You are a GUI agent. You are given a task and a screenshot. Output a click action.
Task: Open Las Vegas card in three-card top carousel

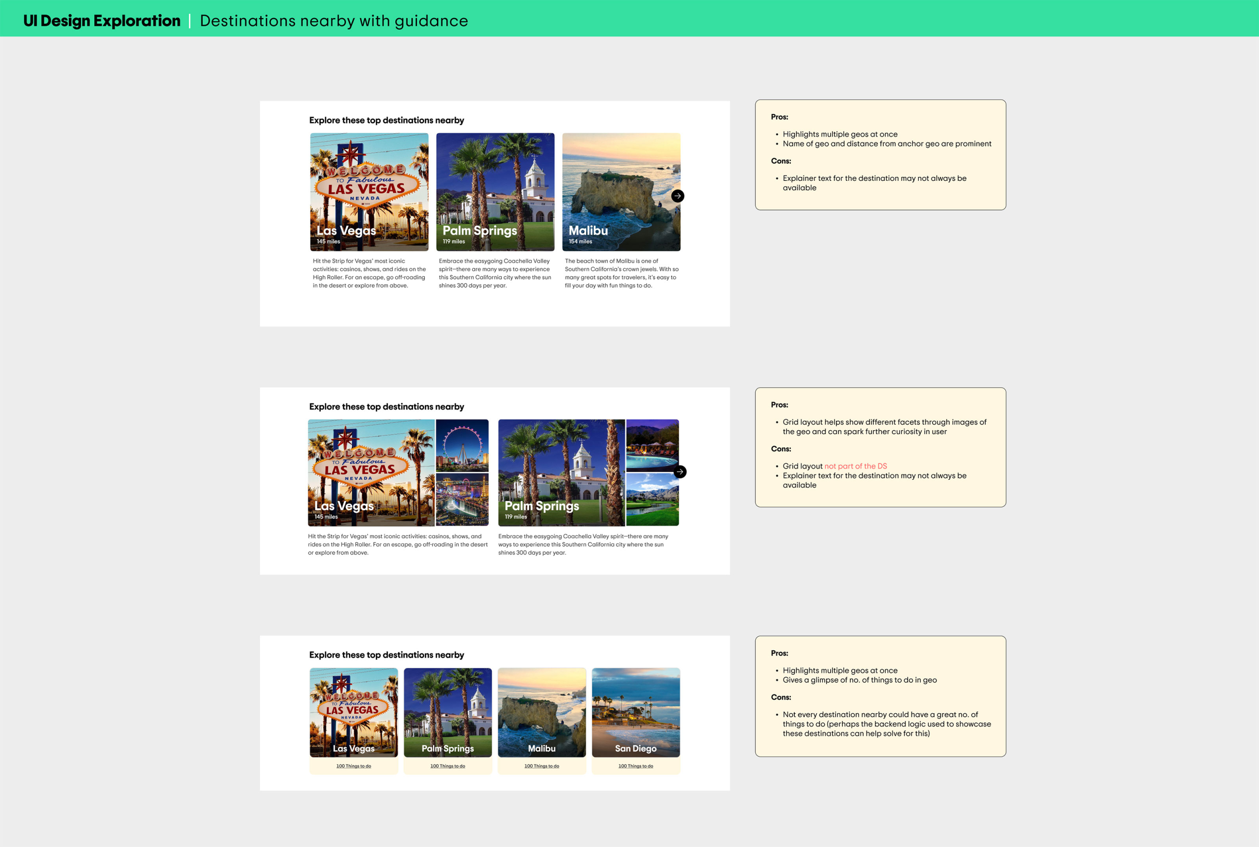369,192
